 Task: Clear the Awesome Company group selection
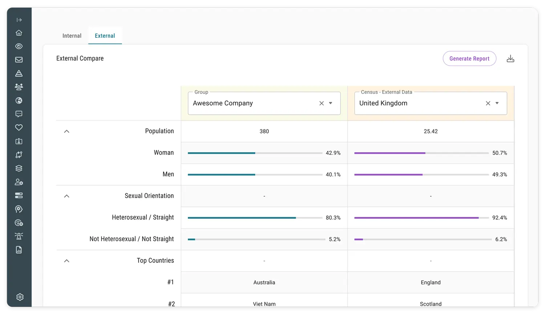coord(322,103)
